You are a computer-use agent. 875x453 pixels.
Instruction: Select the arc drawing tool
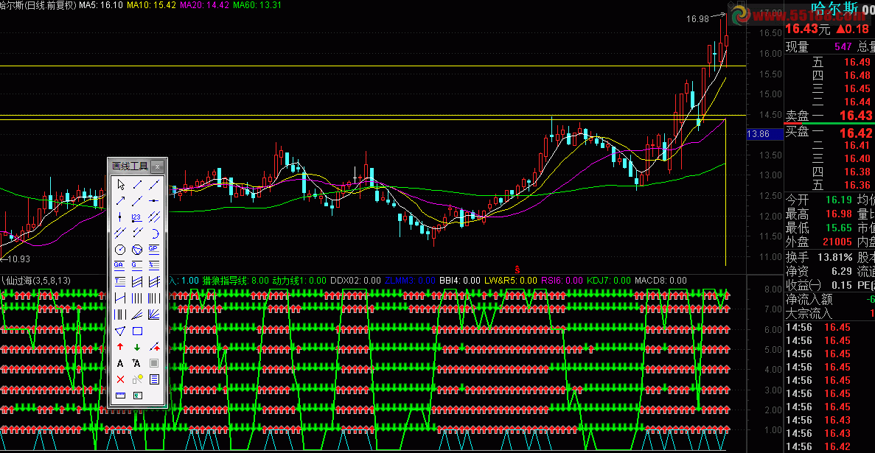154,232
